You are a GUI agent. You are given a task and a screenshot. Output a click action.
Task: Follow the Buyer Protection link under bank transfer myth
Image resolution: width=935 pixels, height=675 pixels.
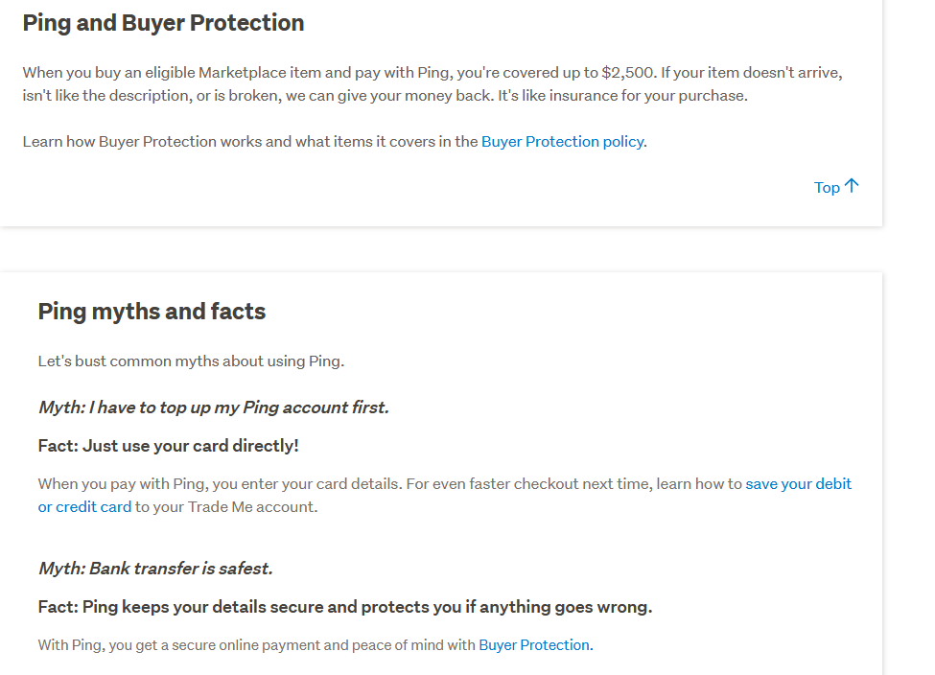tap(534, 645)
